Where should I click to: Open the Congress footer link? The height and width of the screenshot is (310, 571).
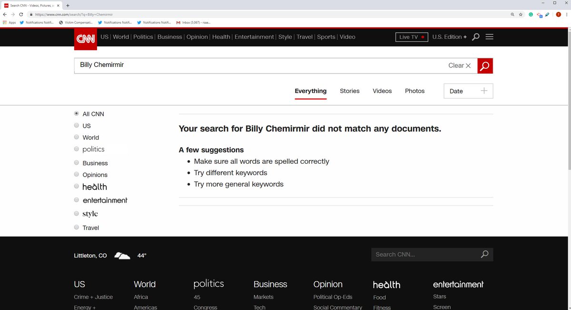click(x=206, y=307)
